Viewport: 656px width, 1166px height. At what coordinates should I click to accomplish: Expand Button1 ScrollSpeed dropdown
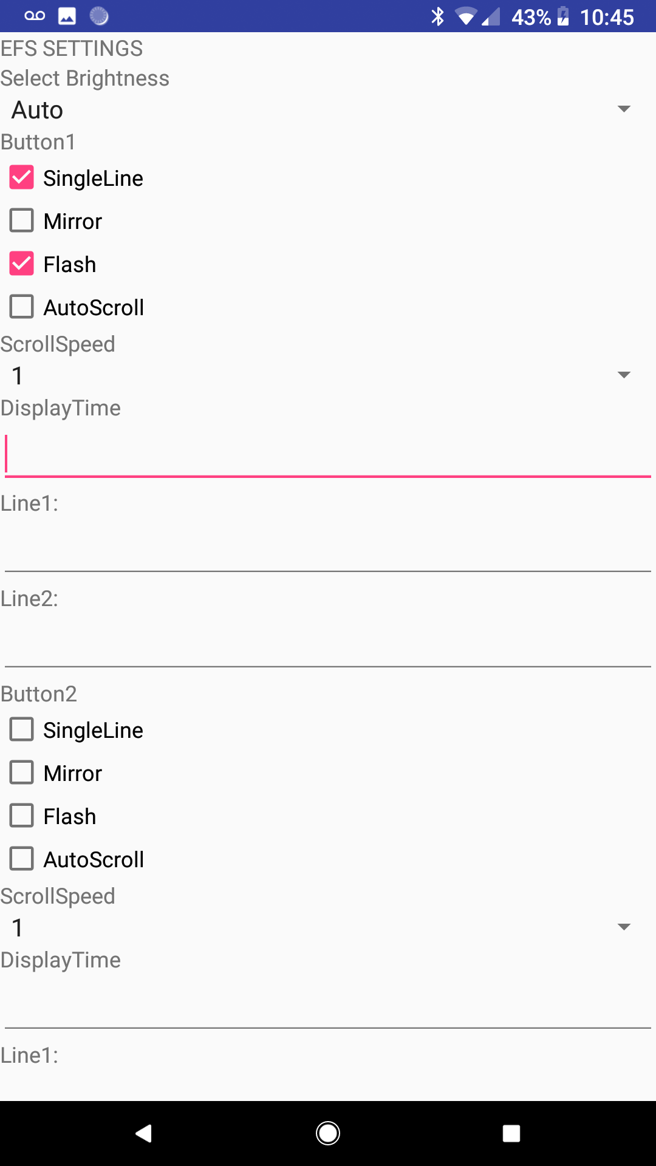click(322, 375)
